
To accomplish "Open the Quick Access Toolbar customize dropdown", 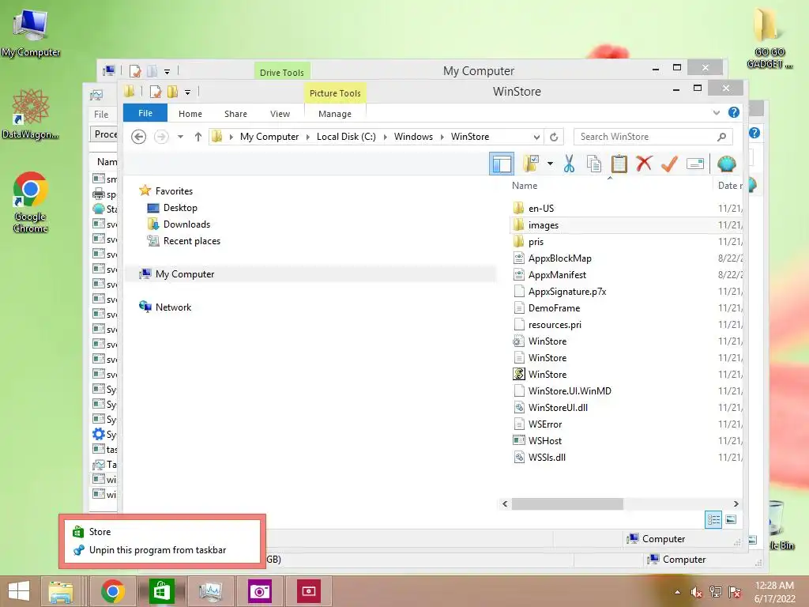I will pyautogui.click(x=188, y=92).
